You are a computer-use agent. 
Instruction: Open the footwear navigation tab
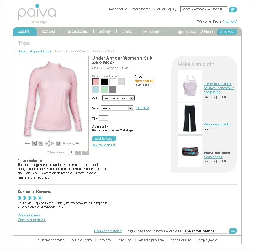[x=49, y=31]
